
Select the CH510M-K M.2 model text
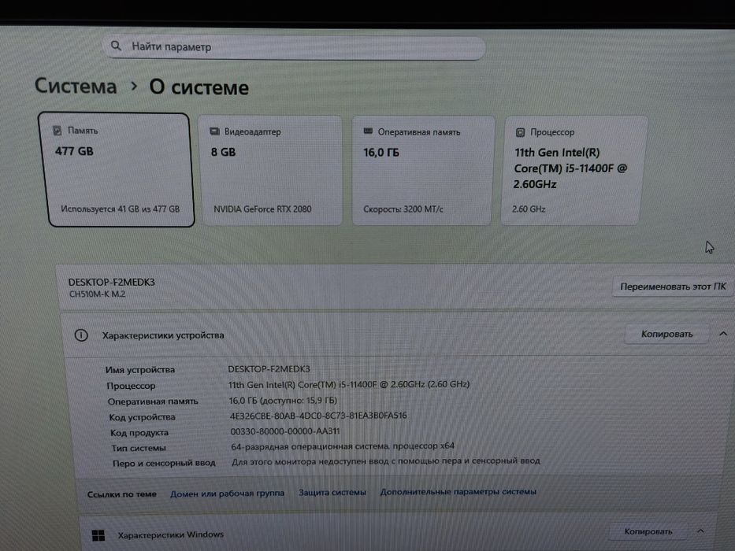click(x=97, y=294)
